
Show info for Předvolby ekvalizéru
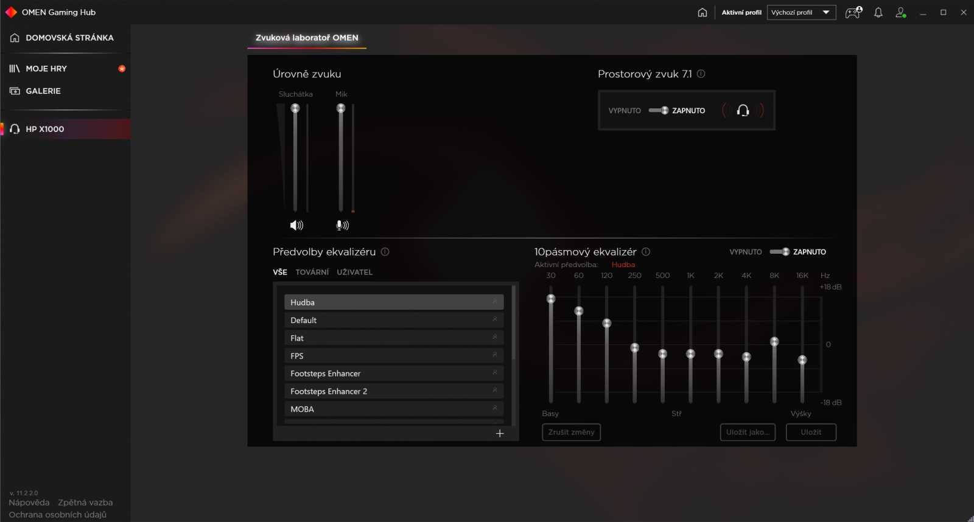pyautogui.click(x=385, y=251)
